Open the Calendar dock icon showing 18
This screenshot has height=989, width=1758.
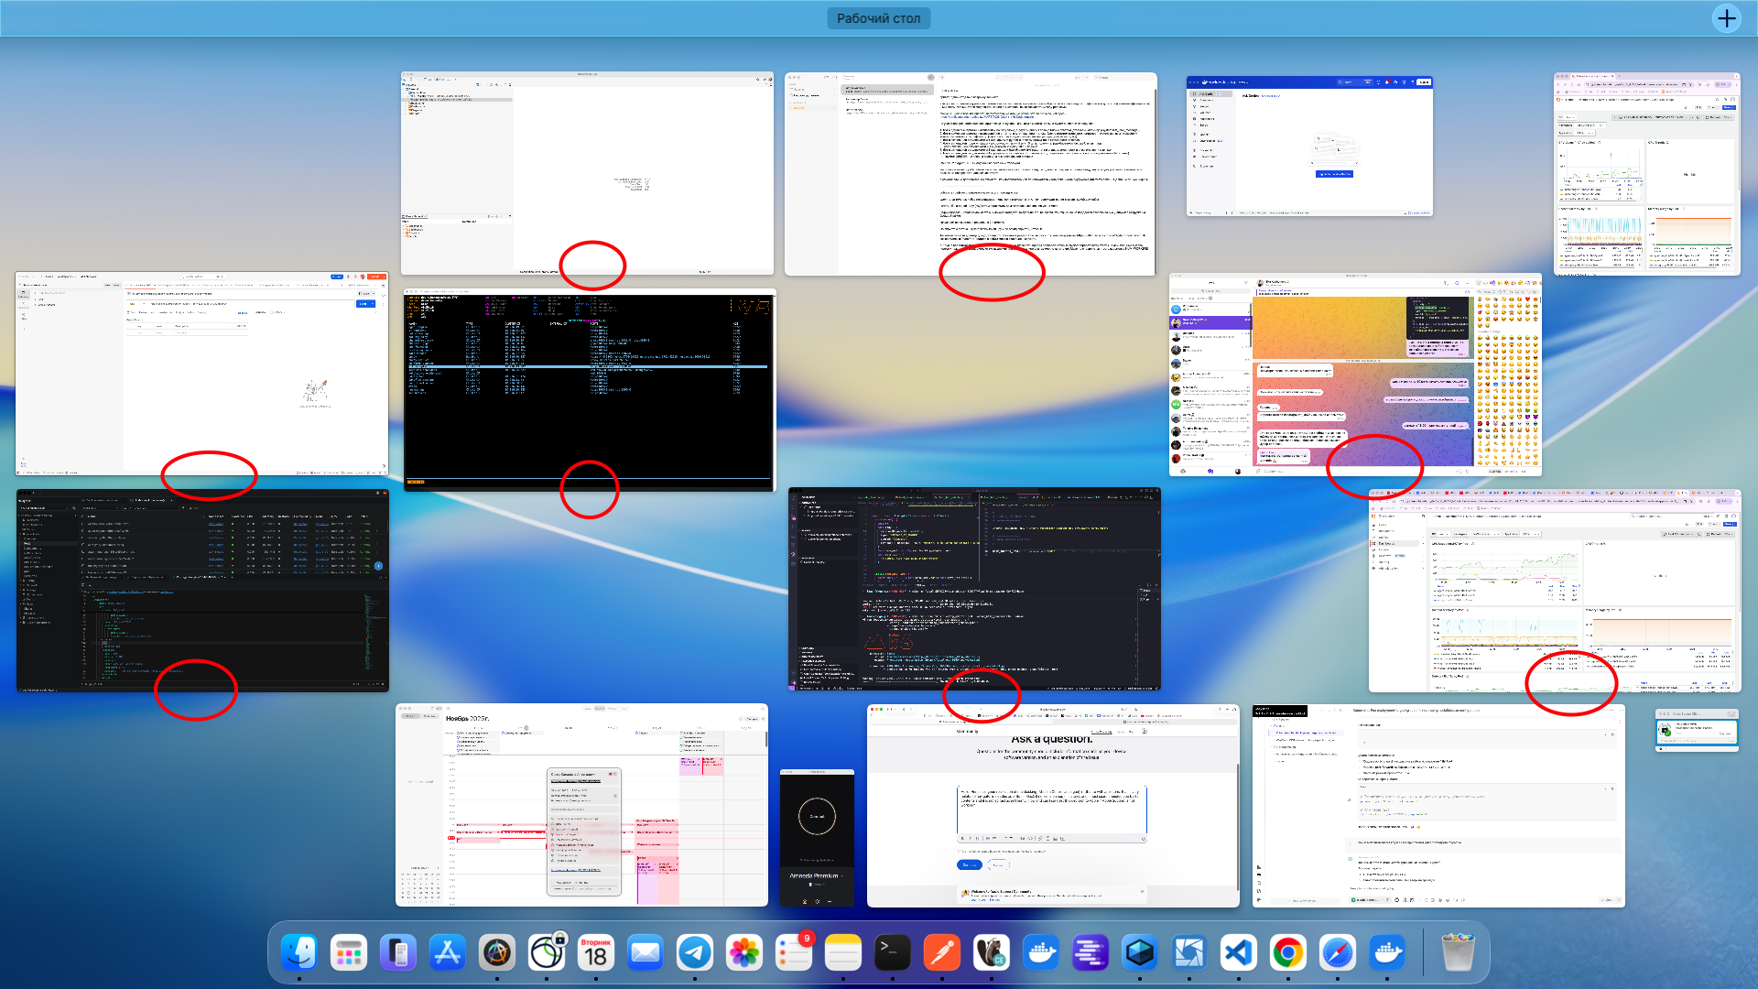pos(596,953)
